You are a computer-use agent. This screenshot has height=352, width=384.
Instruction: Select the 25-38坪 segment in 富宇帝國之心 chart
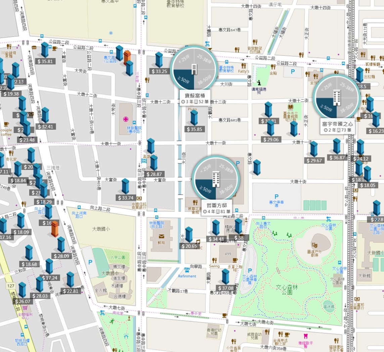(347, 87)
